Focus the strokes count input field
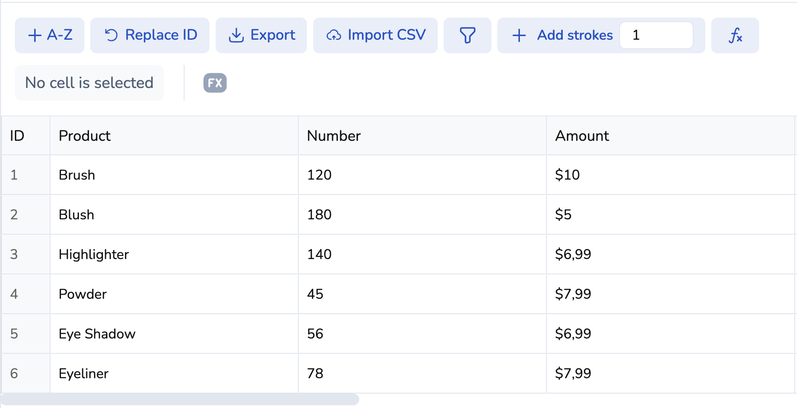This screenshot has height=408, width=797. pyautogui.click(x=656, y=35)
